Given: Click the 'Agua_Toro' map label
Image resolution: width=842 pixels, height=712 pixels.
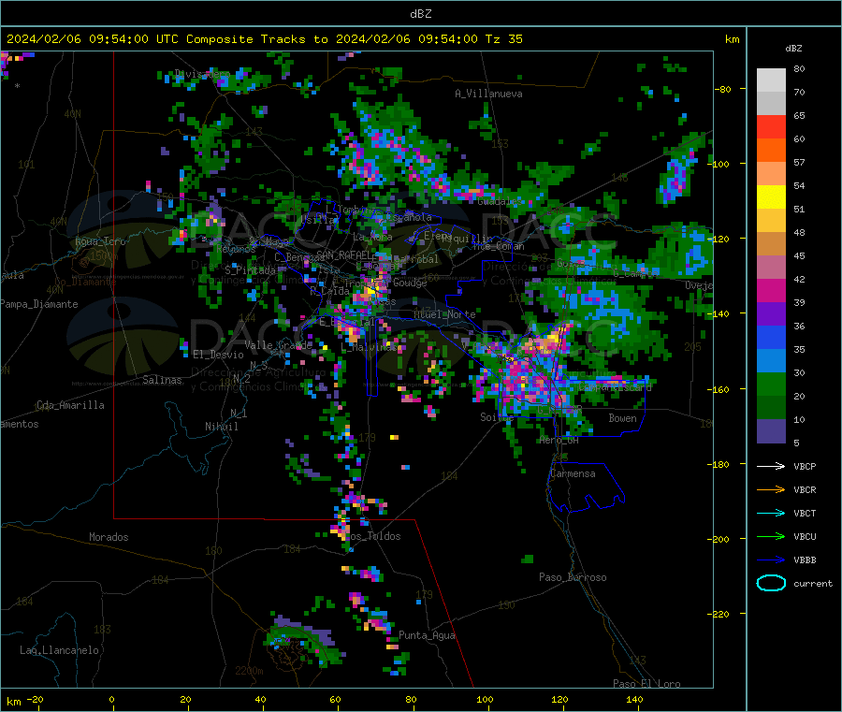Looking at the screenshot, I should point(100,241).
